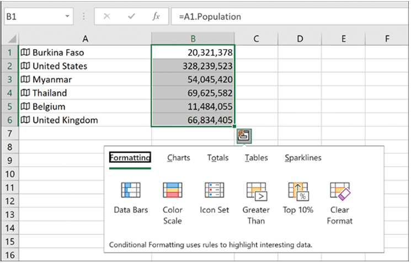Click cell value 54,045,420
The image size is (411, 263).
pyautogui.click(x=193, y=79)
